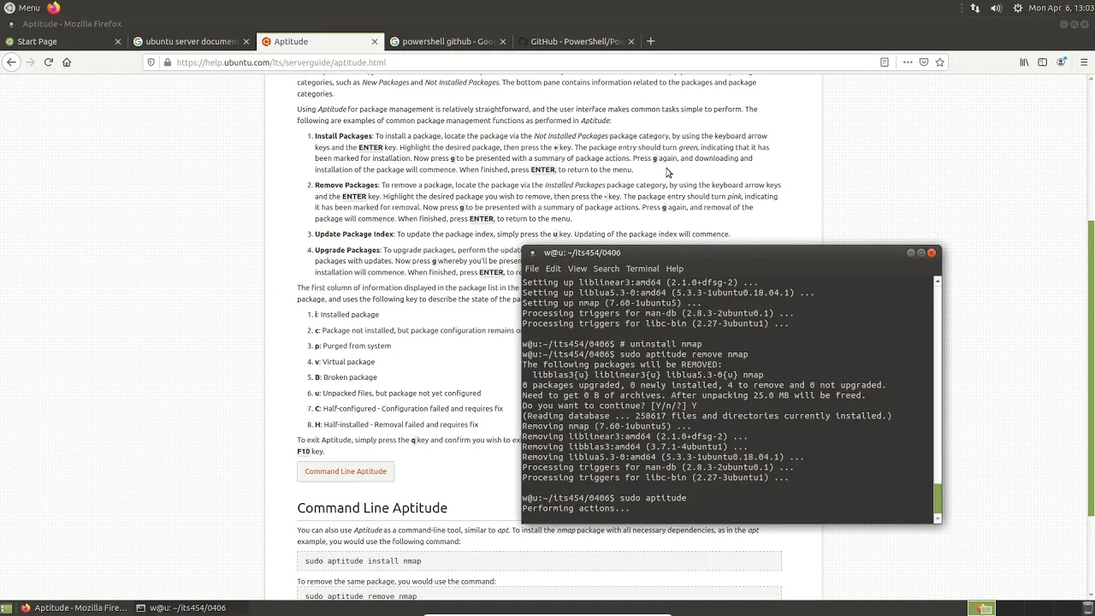Open the Edit menu in terminal
Screen dimensions: 1095x616
click(553, 269)
